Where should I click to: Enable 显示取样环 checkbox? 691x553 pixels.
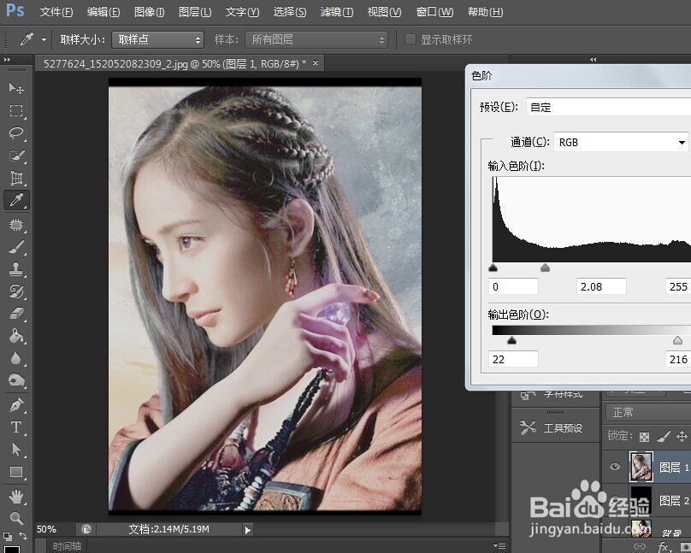tap(410, 39)
